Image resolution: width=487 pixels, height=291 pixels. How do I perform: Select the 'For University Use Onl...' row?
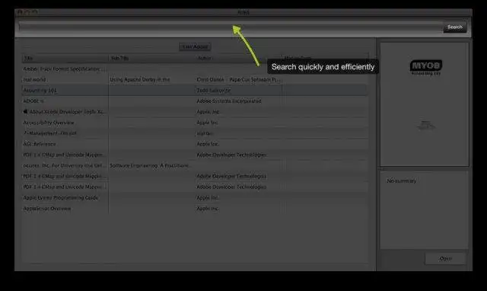[x=195, y=165]
